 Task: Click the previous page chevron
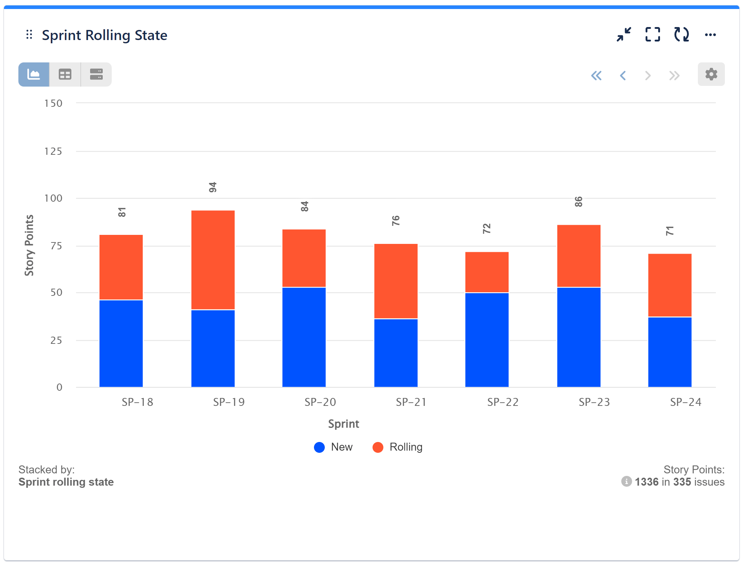click(x=623, y=75)
